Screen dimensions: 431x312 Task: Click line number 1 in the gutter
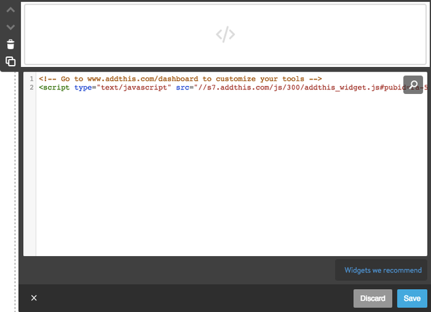pyautogui.click(x=32, y=79)
